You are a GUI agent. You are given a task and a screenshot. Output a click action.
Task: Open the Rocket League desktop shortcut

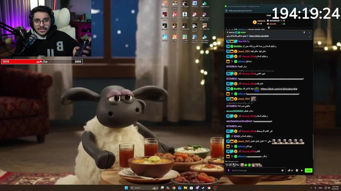tap(195, 39)
